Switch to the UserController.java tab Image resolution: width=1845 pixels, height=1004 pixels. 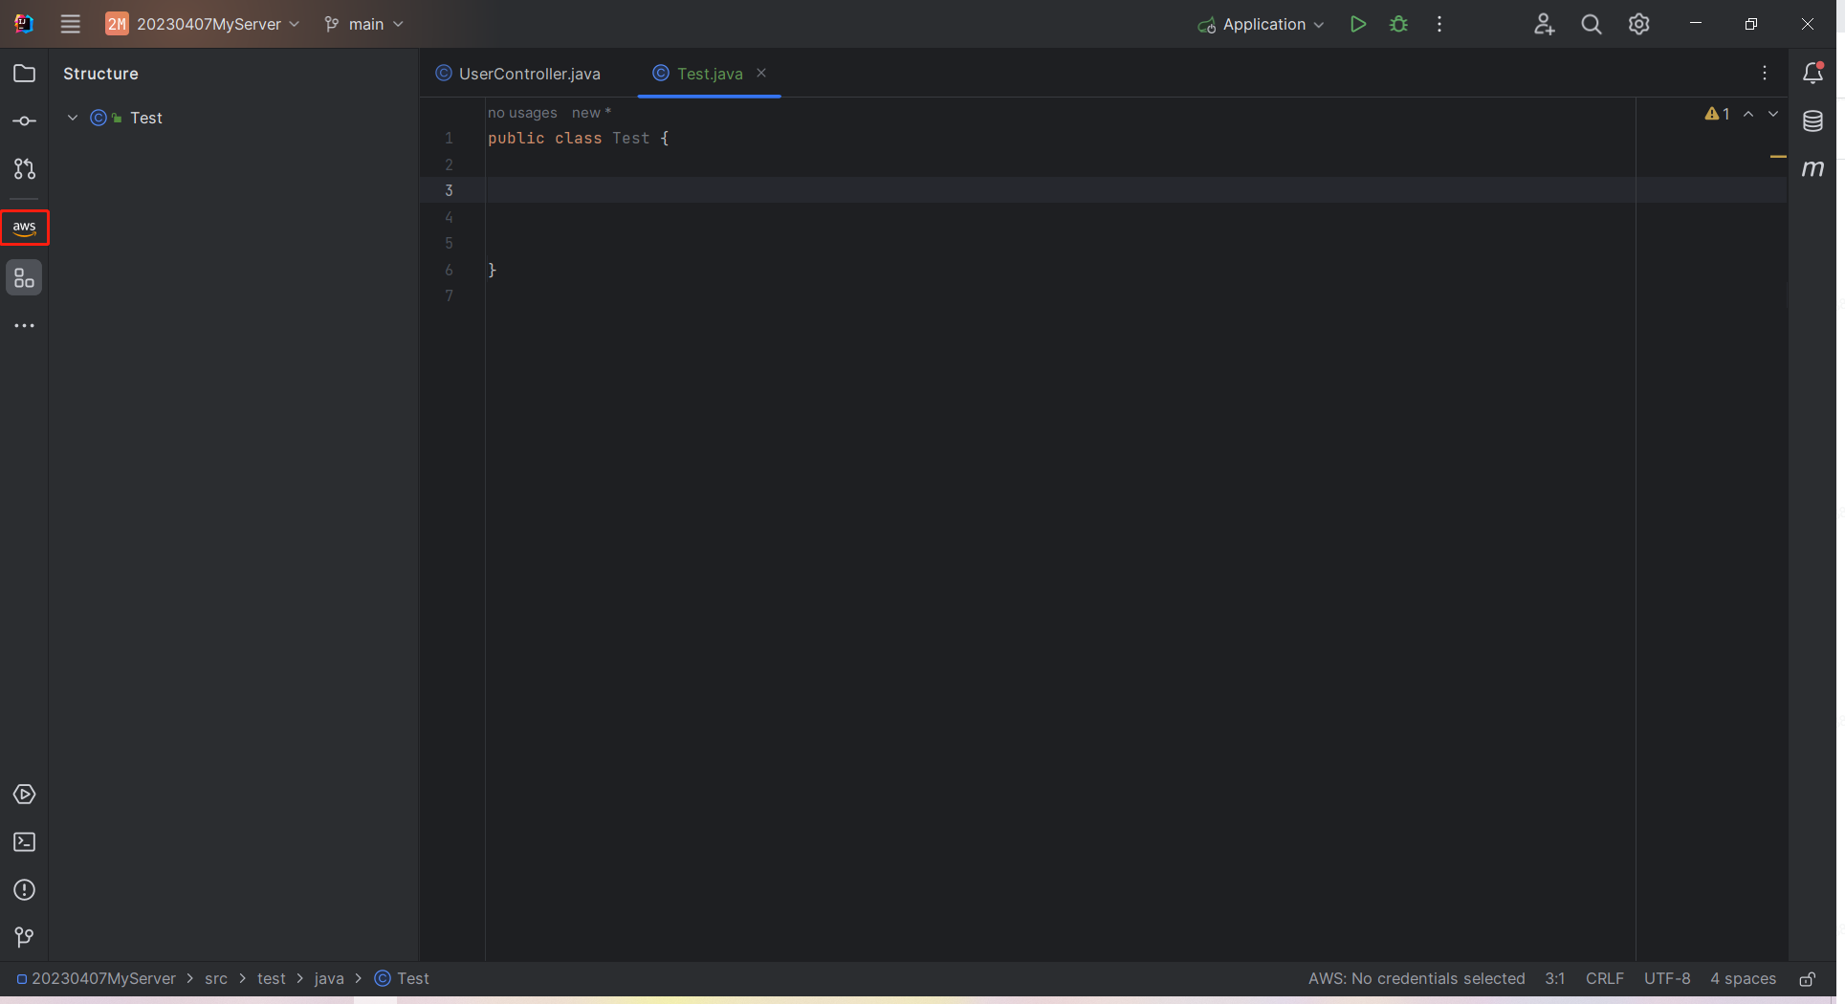pos(529,74)
